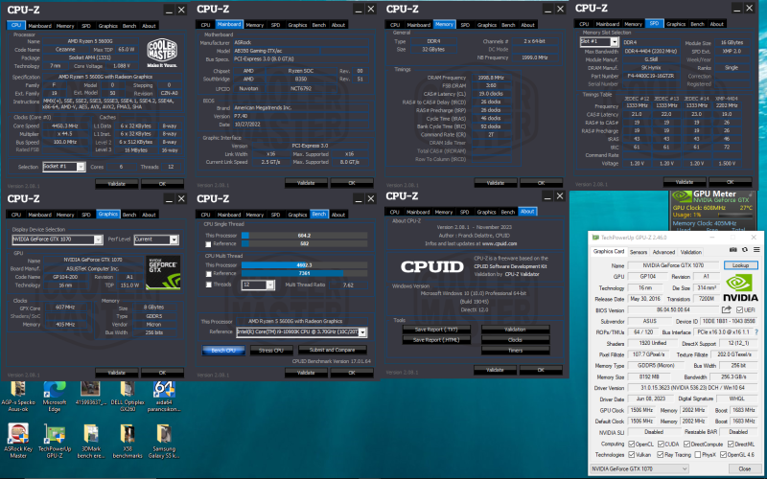Click the GPU Meter gadget NVIDIA icon
The image size is (767, 479).
click(682, 196)
